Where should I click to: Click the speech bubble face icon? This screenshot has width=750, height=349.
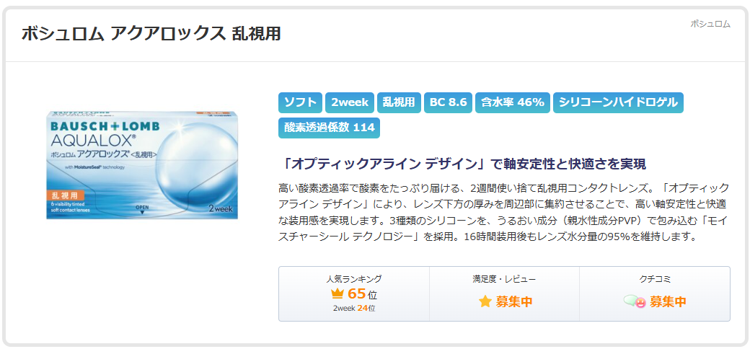[635, 301]
